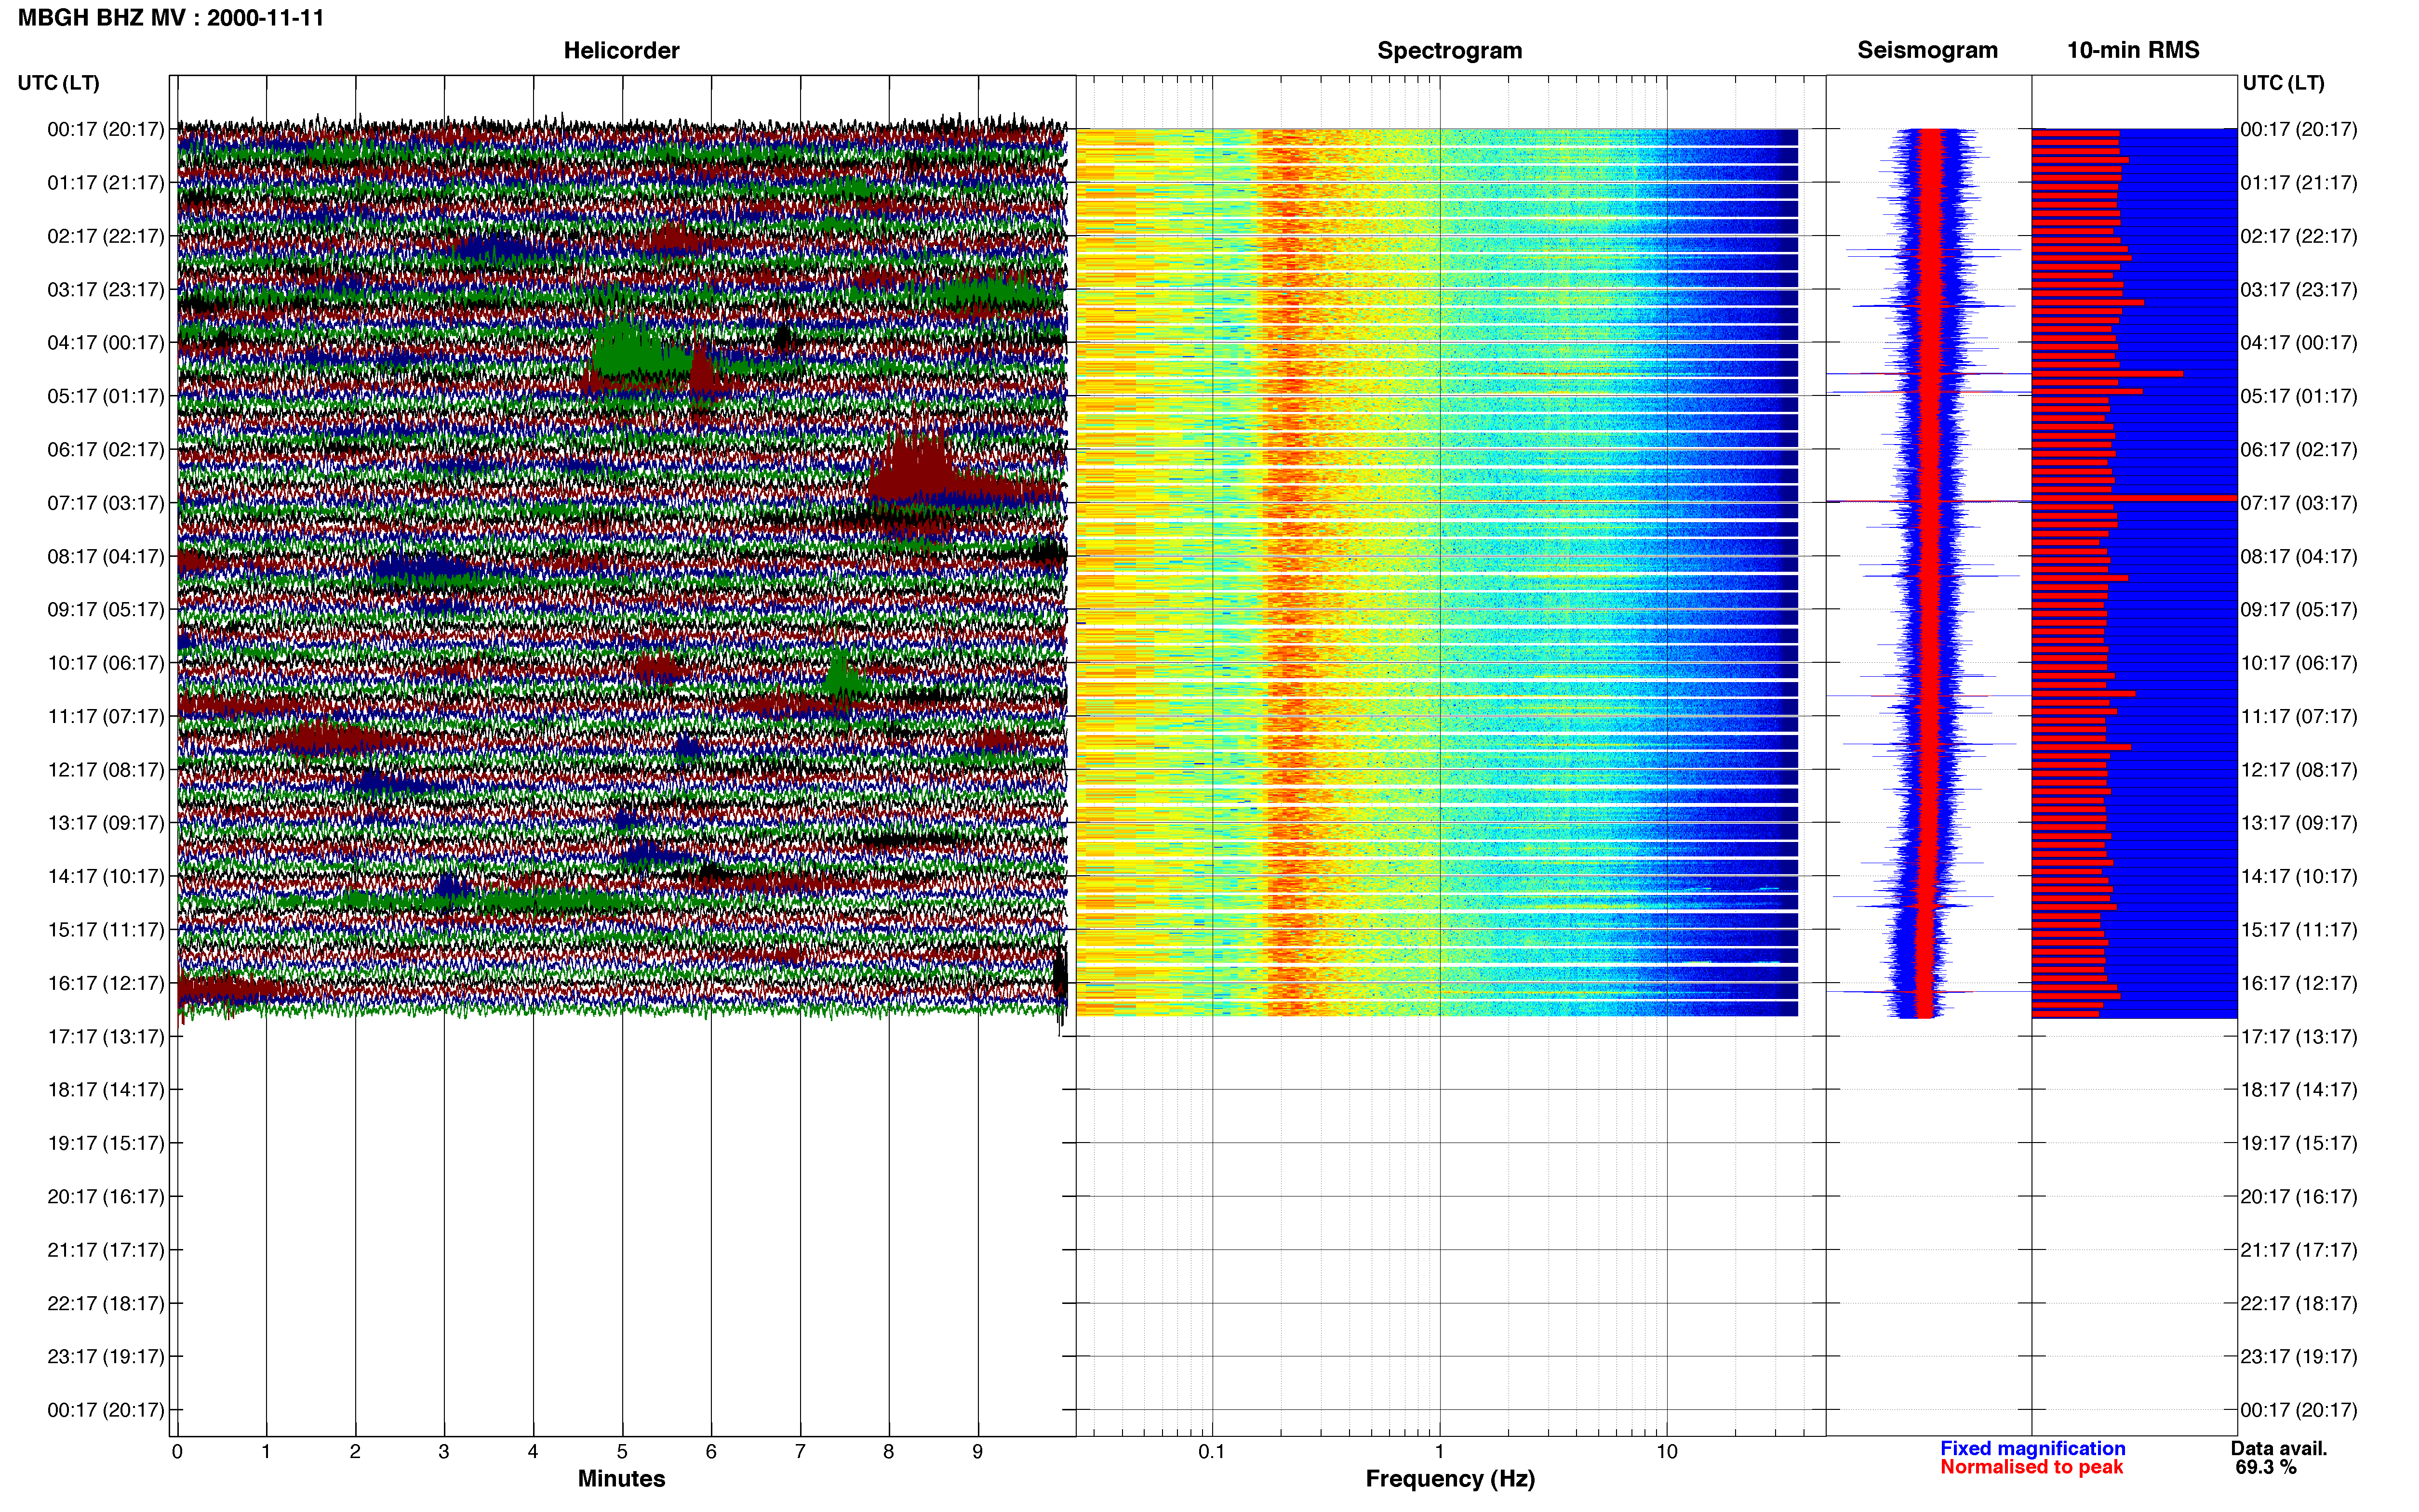Click the RMS-side time label "05:17 (01:17)"
This screenshot has width=2419, height=1512.
coord(2299,396)
